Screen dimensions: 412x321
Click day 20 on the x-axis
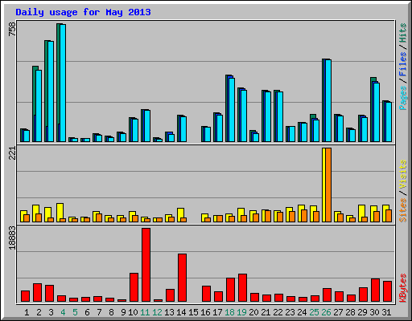tap(254, 312)
